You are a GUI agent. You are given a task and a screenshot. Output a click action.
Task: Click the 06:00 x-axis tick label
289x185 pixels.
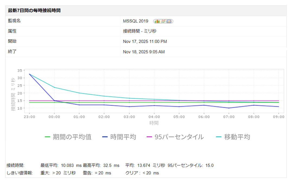pos(204,117)
